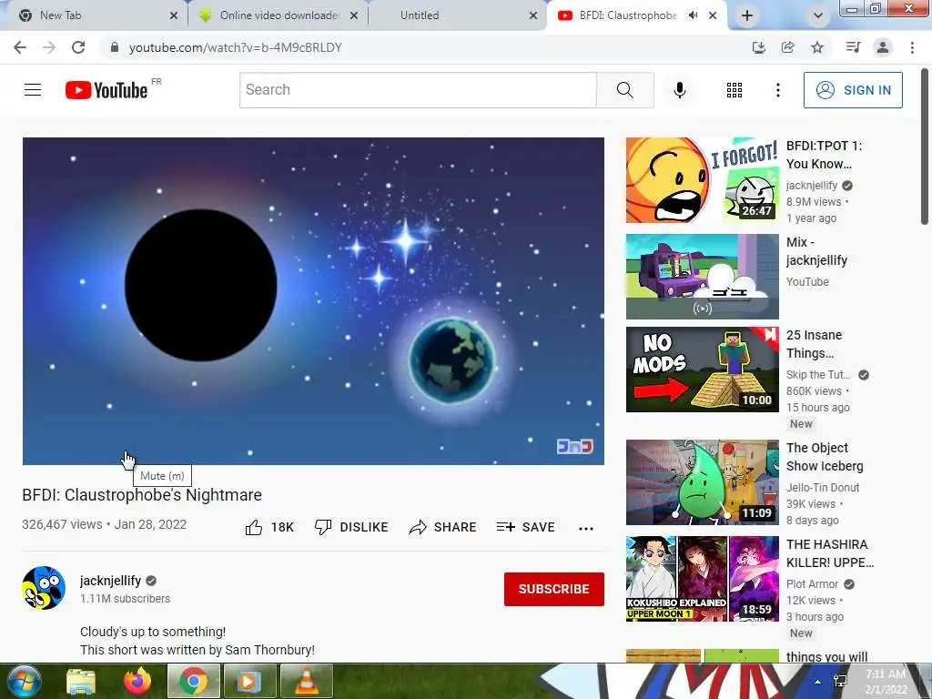Open YouTube settings three-dot menu
Image resolution: width=932 pixels, height=699 pixels.
click(777, 90)
